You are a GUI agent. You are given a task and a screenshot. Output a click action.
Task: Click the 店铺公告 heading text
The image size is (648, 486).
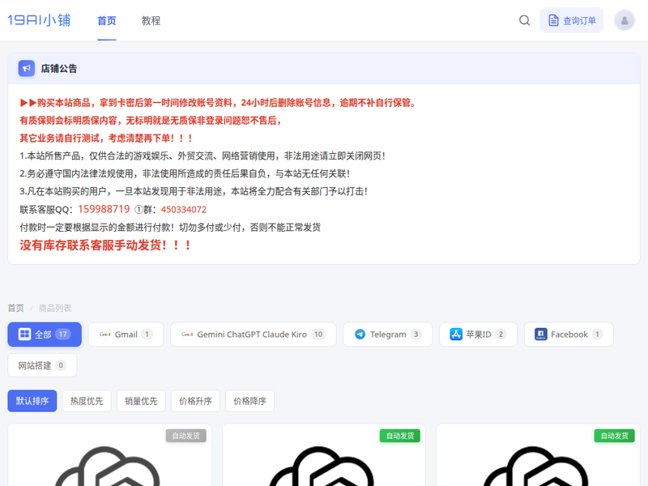click(59, 69)
